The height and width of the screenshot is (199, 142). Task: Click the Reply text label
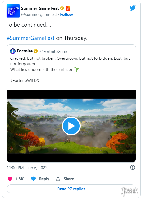coord(44,179)
